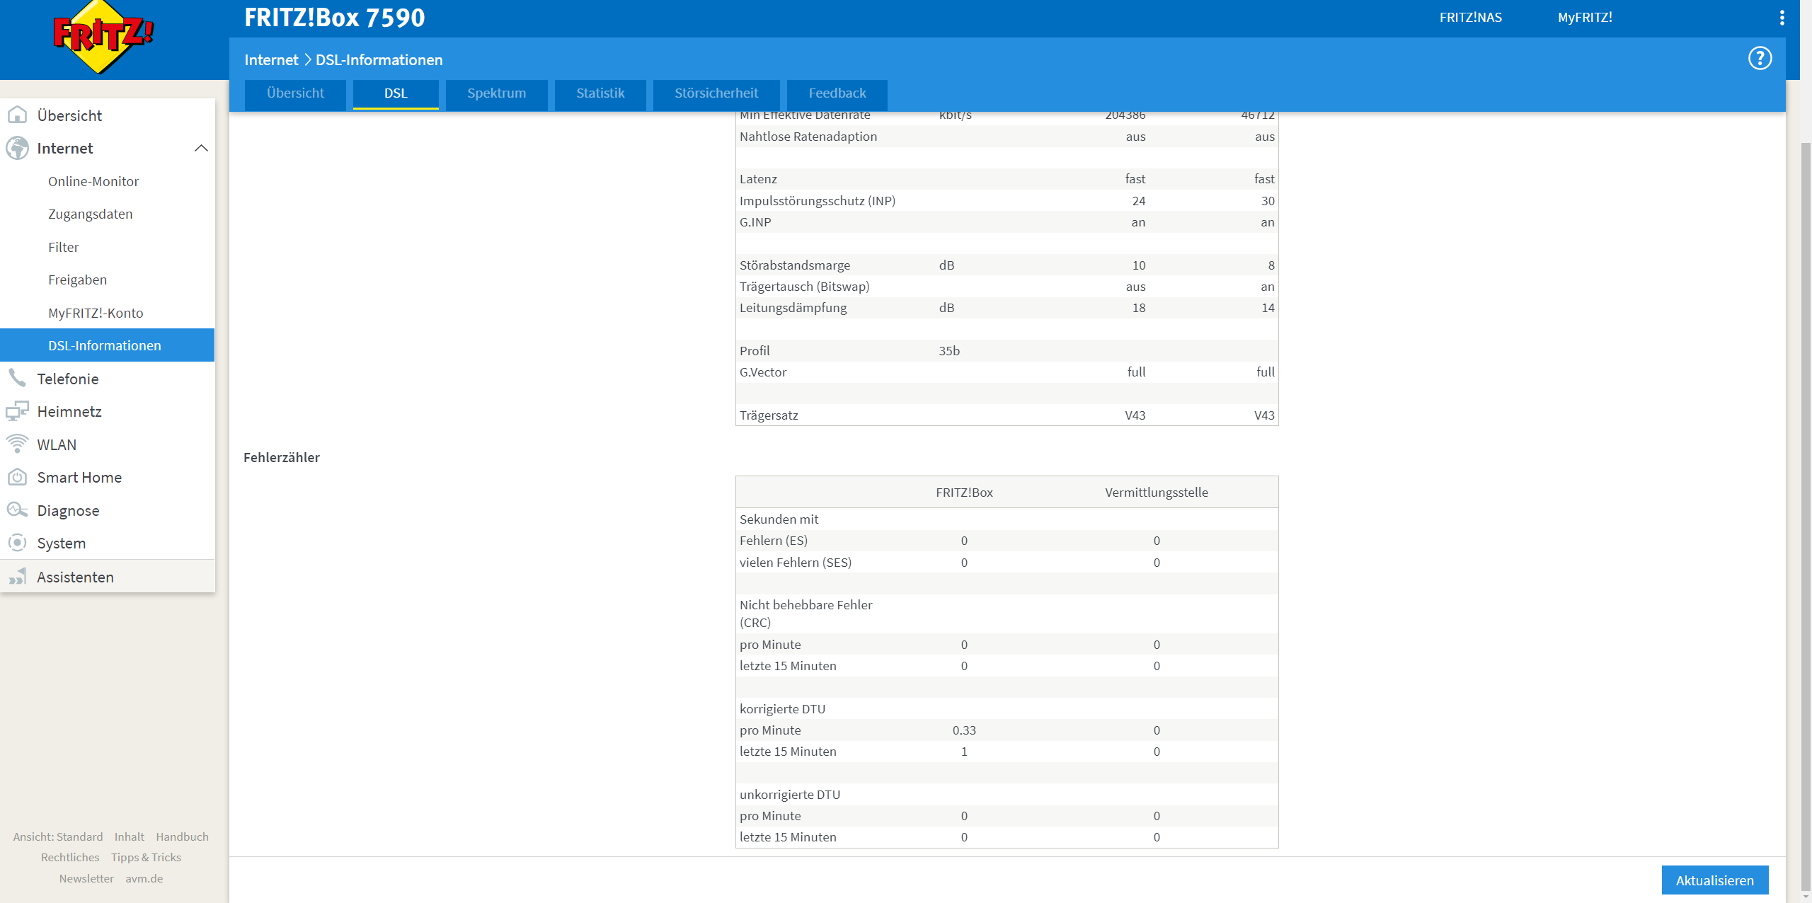Click the page vertical scrollbar thumb
This screenshot has width=1812, height=903.
[1806, 517]
